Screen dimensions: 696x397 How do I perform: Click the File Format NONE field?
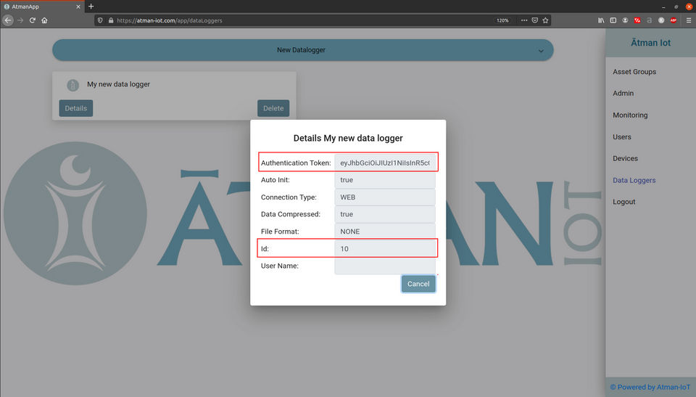[385, 232]
